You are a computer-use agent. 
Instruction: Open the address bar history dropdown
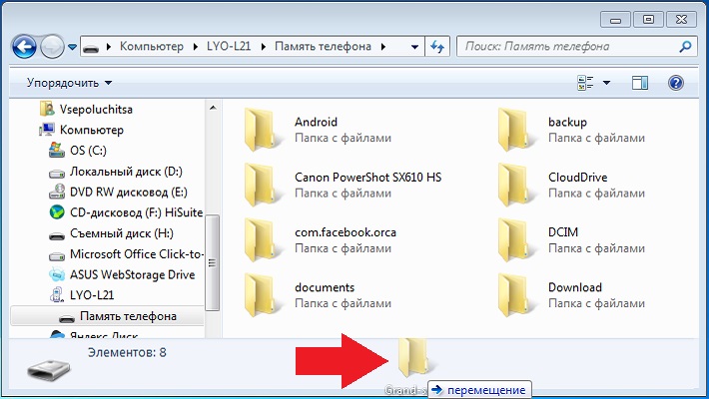[414, 46]
